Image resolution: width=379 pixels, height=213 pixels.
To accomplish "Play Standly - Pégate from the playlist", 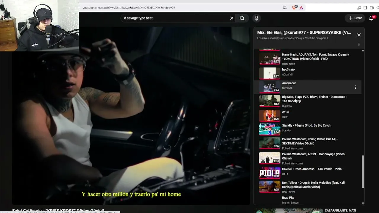I will click(306, 125).
